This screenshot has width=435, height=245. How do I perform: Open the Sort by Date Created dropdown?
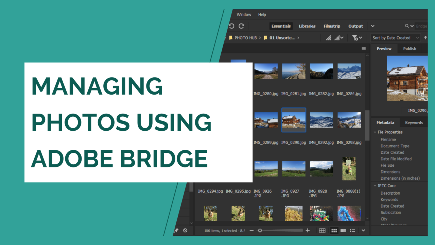[396, 38]
